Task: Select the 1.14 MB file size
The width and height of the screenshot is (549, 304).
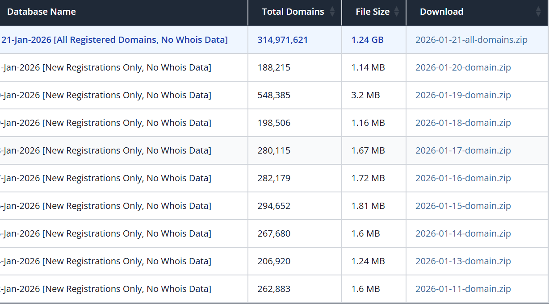Action: pos(368,67)
